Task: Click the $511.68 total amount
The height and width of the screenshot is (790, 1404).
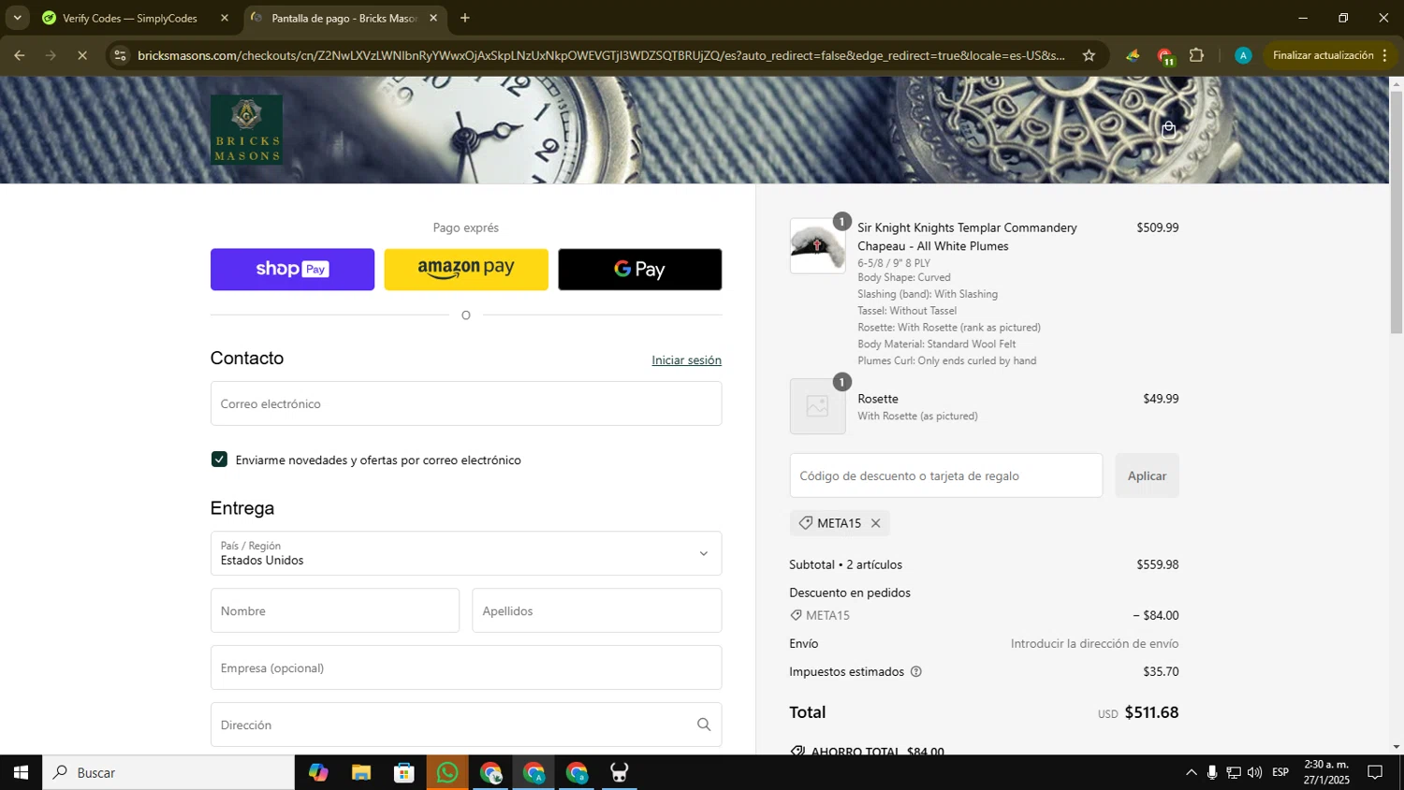Action: tap(1151, 712)
